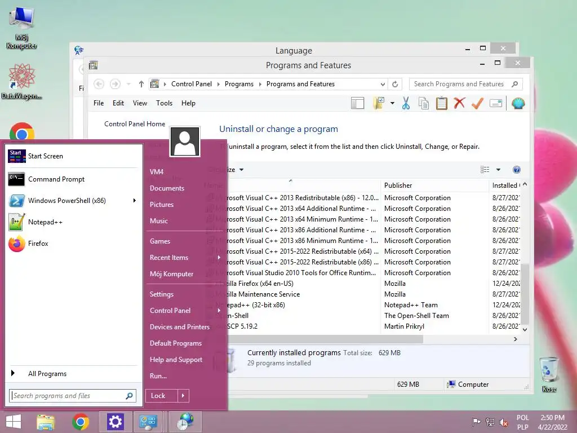Click the red X Delete toolbar icon
Image resolution: width=577 pixels, height=433 pixels.
459,103
